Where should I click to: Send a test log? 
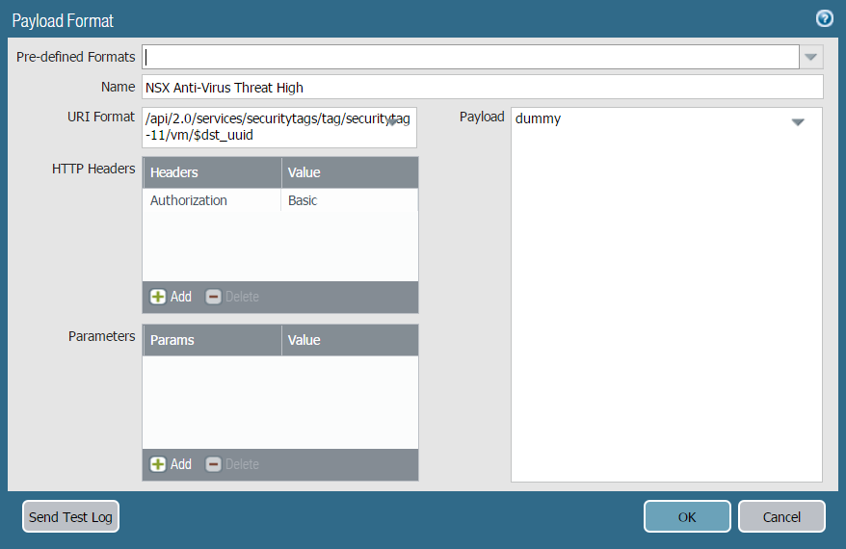tap(70, 516)
